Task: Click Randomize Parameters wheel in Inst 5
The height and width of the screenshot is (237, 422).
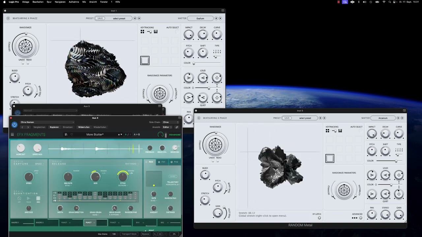Action: 344,190
